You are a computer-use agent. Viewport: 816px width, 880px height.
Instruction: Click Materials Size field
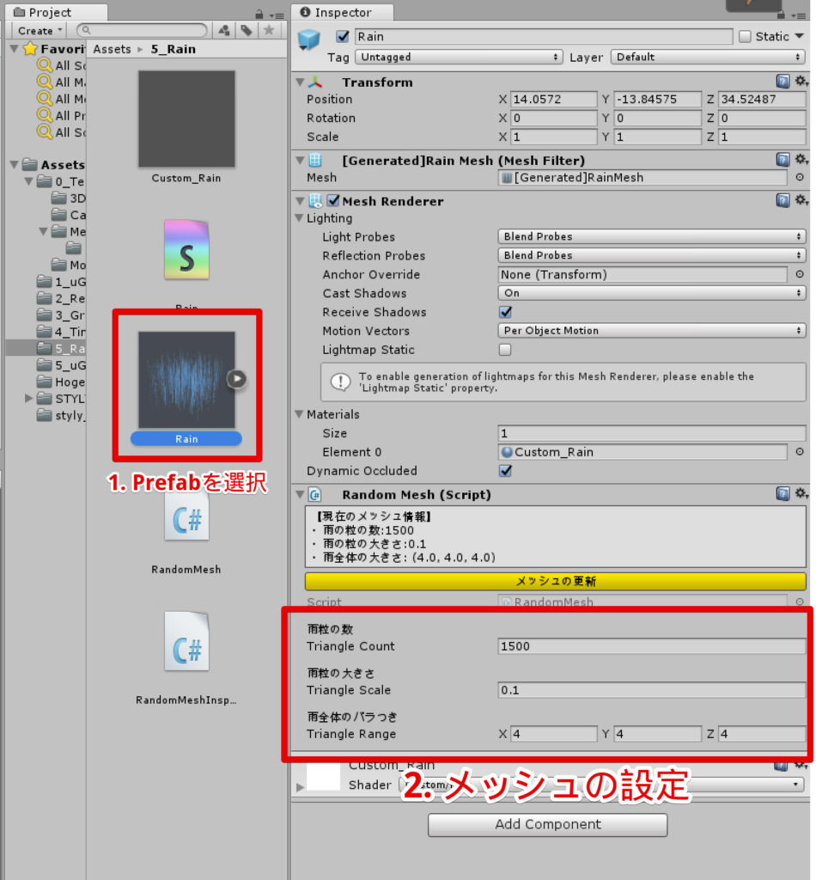[652, 433]
